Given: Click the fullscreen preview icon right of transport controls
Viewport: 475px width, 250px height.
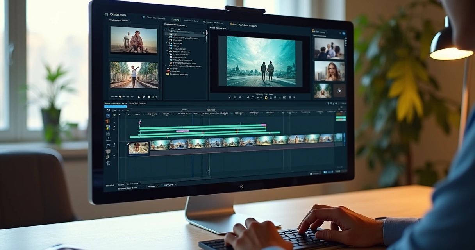Looking at the screenshot, I should click(x=294, y=97).
